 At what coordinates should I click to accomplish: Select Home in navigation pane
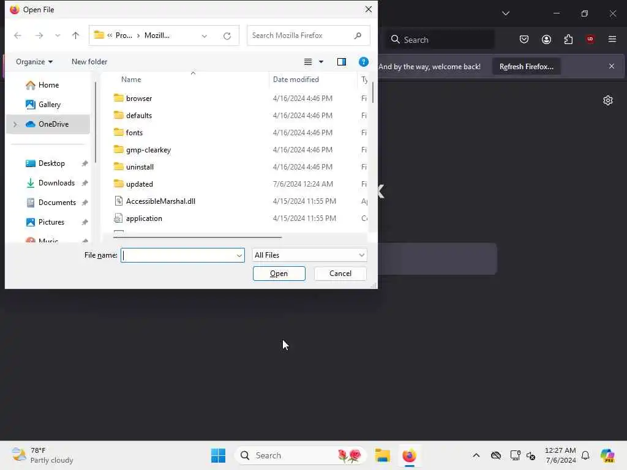pos(48,84)
